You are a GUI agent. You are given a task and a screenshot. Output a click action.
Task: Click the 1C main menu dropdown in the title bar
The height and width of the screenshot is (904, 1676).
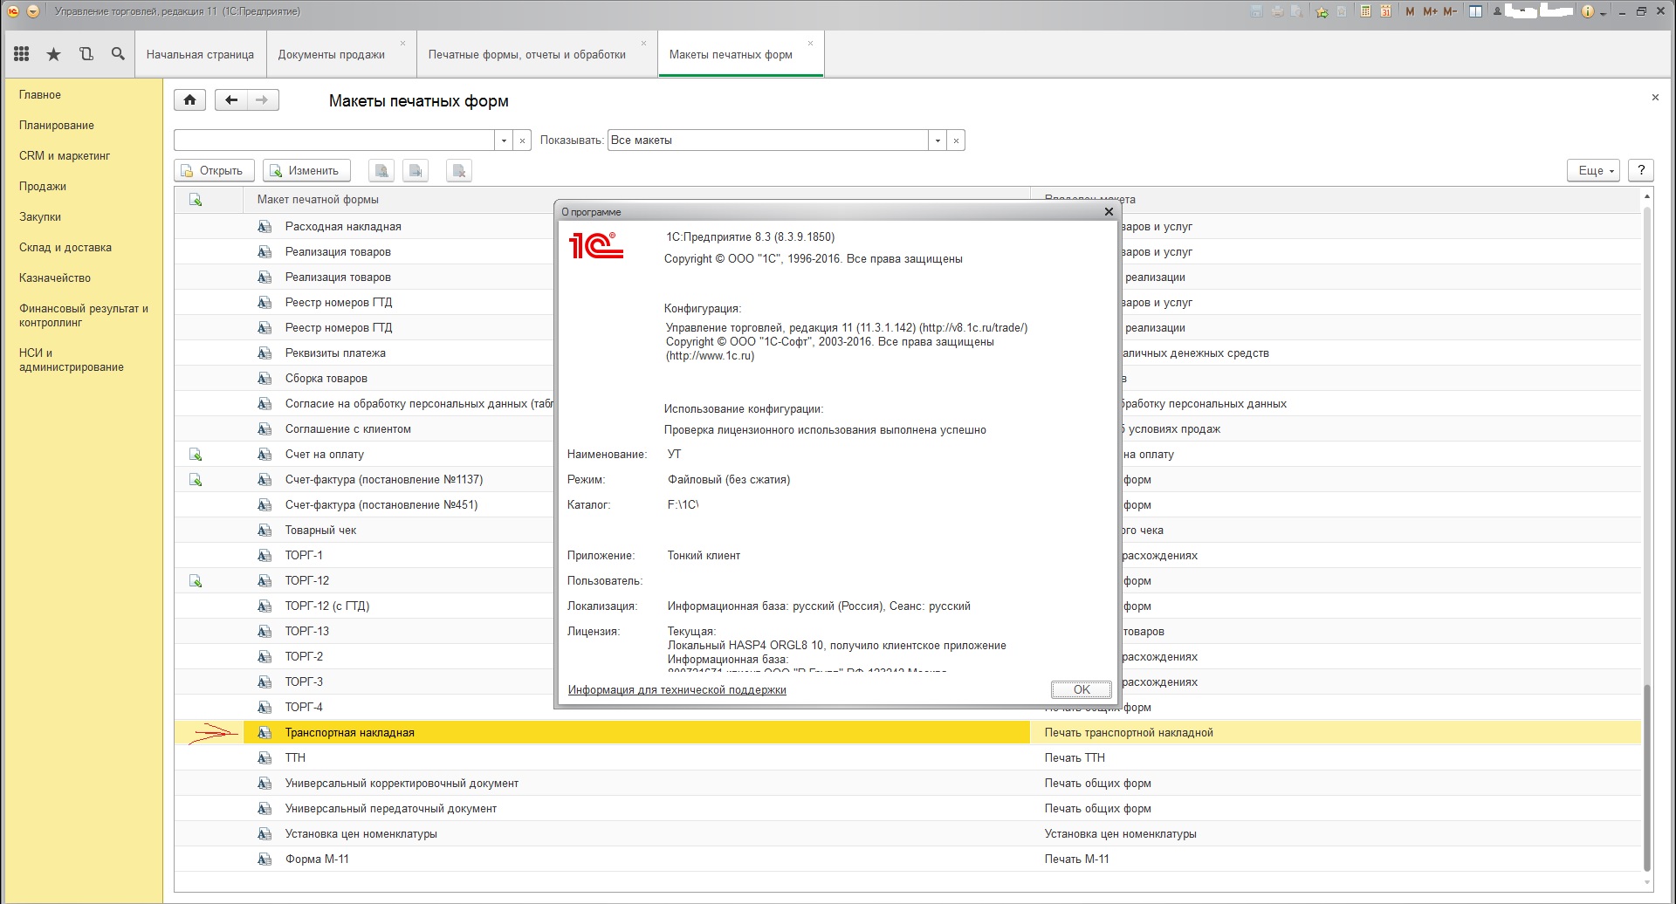[33, 11]
